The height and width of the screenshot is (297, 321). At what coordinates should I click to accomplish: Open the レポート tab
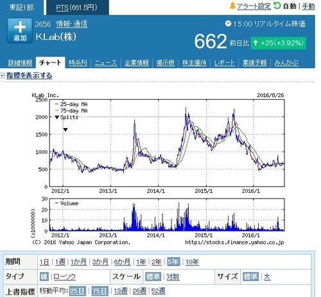224,63
